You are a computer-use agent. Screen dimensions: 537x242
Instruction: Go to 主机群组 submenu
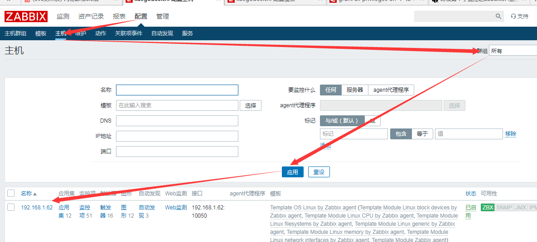click(15, 33)
